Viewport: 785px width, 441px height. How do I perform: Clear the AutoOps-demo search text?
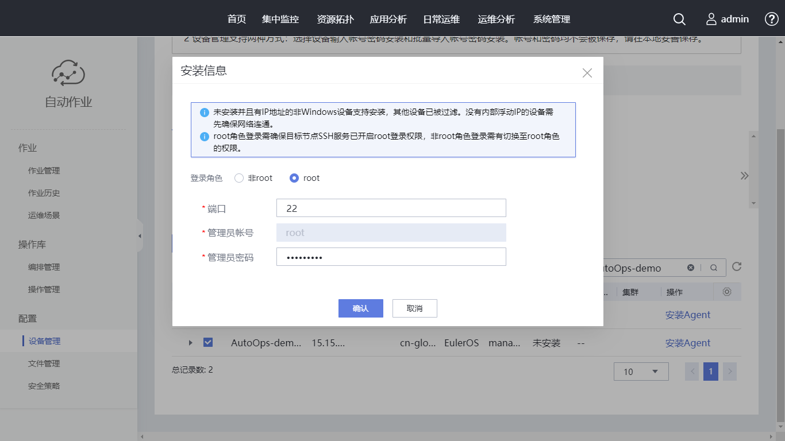tap(691, 268)
